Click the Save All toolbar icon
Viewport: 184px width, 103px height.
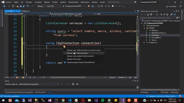coord(24,6)
